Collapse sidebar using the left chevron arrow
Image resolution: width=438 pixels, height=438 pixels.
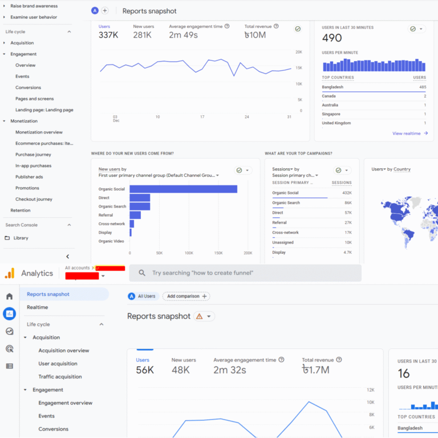pyautogui.click(x=67, y=257)
